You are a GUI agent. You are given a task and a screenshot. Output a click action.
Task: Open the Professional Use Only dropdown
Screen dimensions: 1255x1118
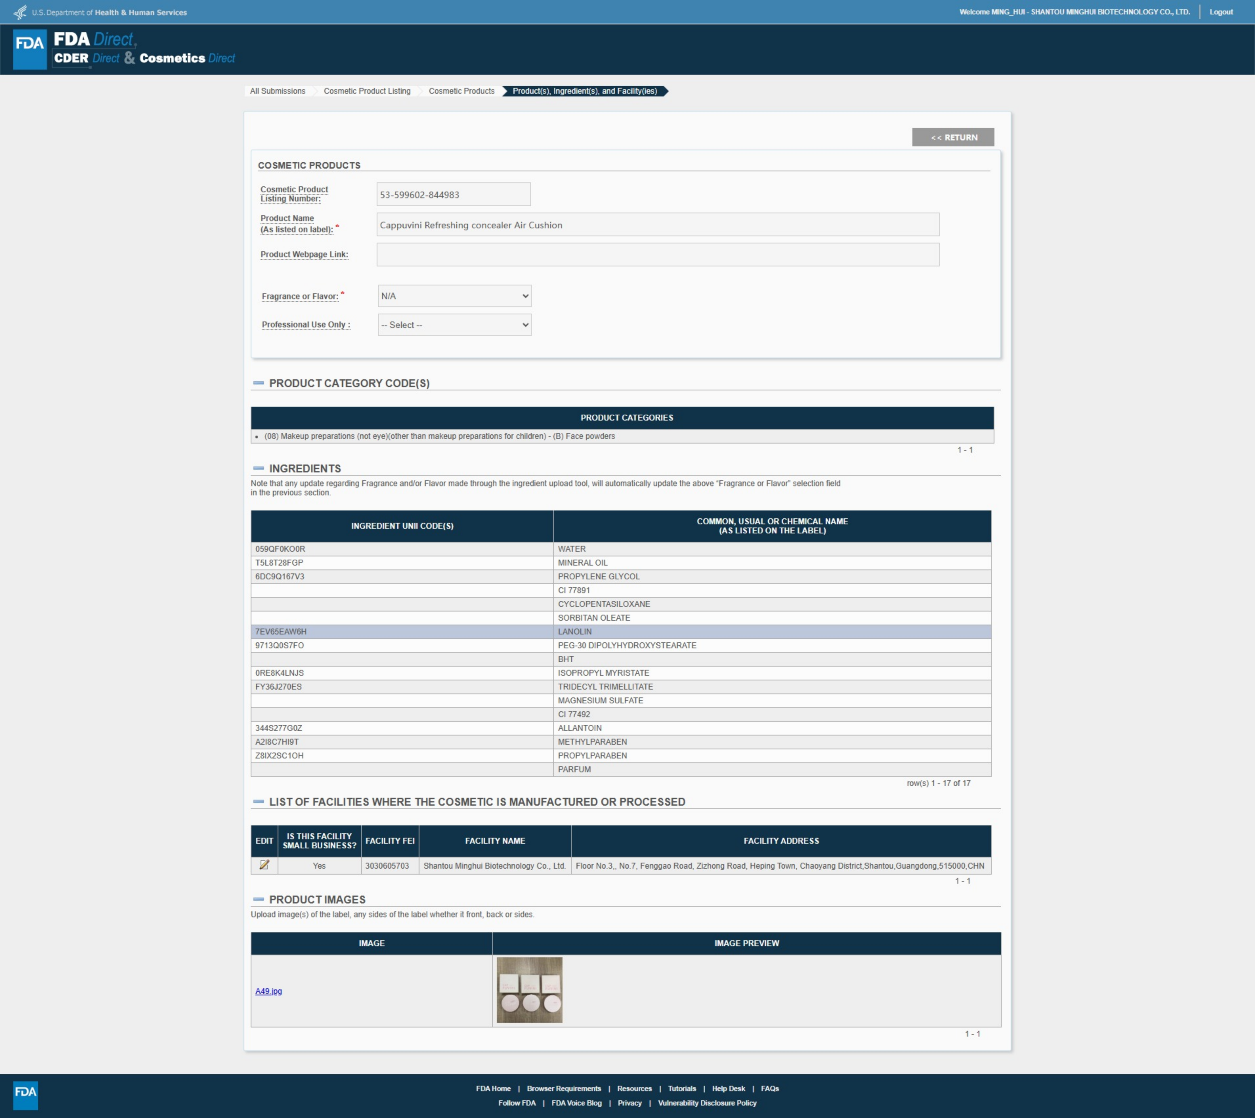pyautogui.click(x=454, y=325)
